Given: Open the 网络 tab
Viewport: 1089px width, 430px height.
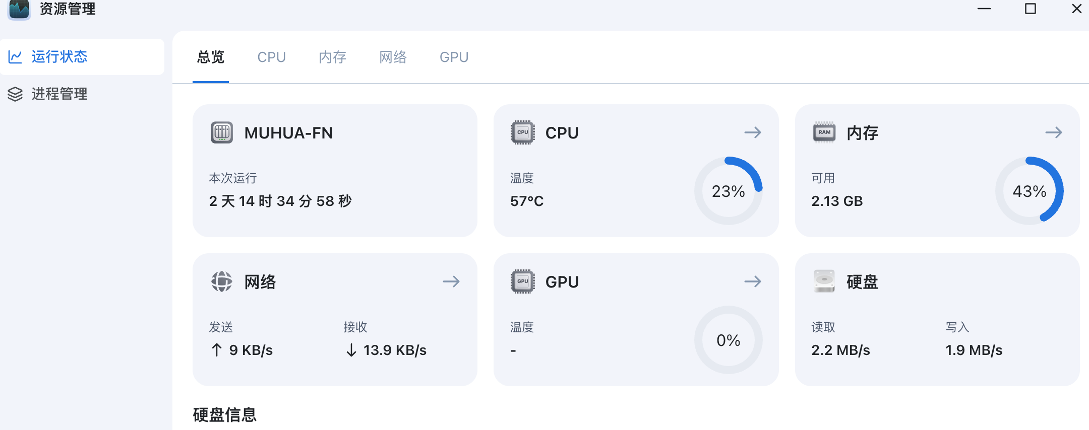Looking at the screenshot, I should coord(393,57).
